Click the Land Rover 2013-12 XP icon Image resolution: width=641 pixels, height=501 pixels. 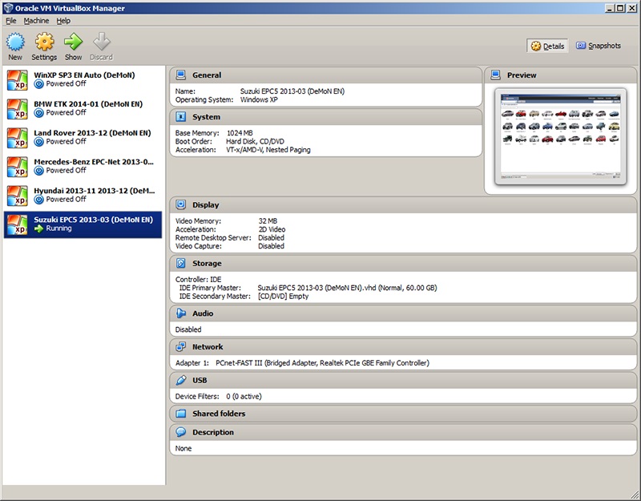[x=17, y=138]
